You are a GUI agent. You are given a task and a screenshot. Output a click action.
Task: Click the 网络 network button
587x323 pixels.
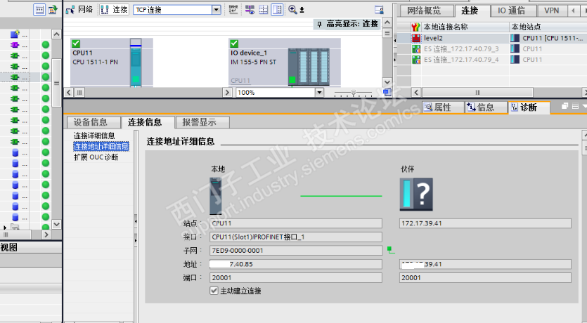tap(79, 9)
